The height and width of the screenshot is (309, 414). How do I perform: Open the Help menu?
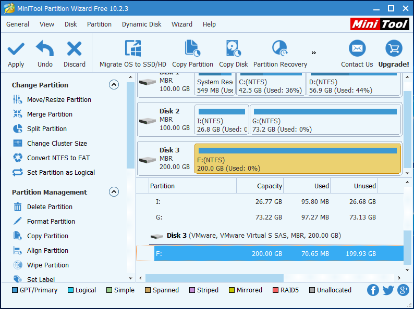point(209,24)
